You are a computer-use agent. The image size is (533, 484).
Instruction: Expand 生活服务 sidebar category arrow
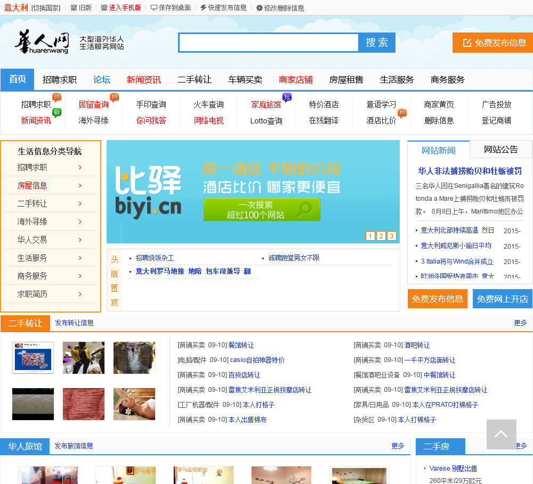click(80, 258)
